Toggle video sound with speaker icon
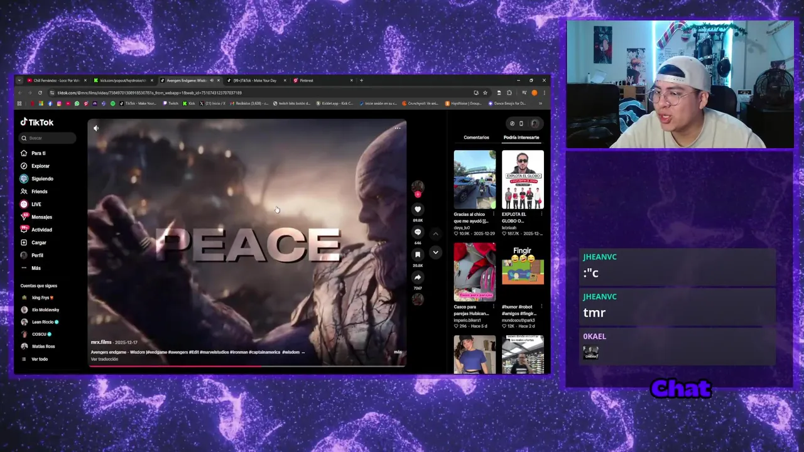Viewport: 804px width, 452px height. tap(96, 128)
